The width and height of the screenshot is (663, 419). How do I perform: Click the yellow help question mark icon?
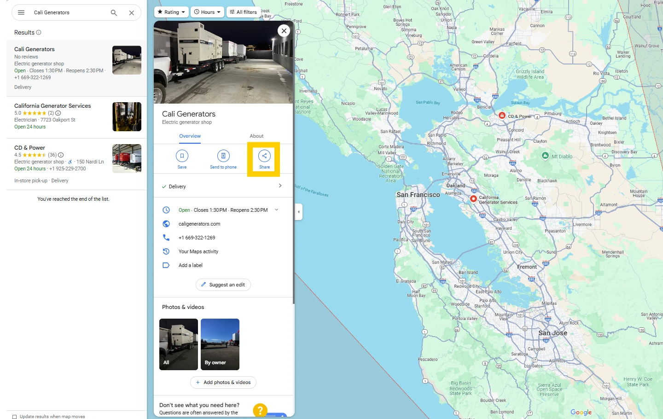pyautogui.click(x=260, y=410)
